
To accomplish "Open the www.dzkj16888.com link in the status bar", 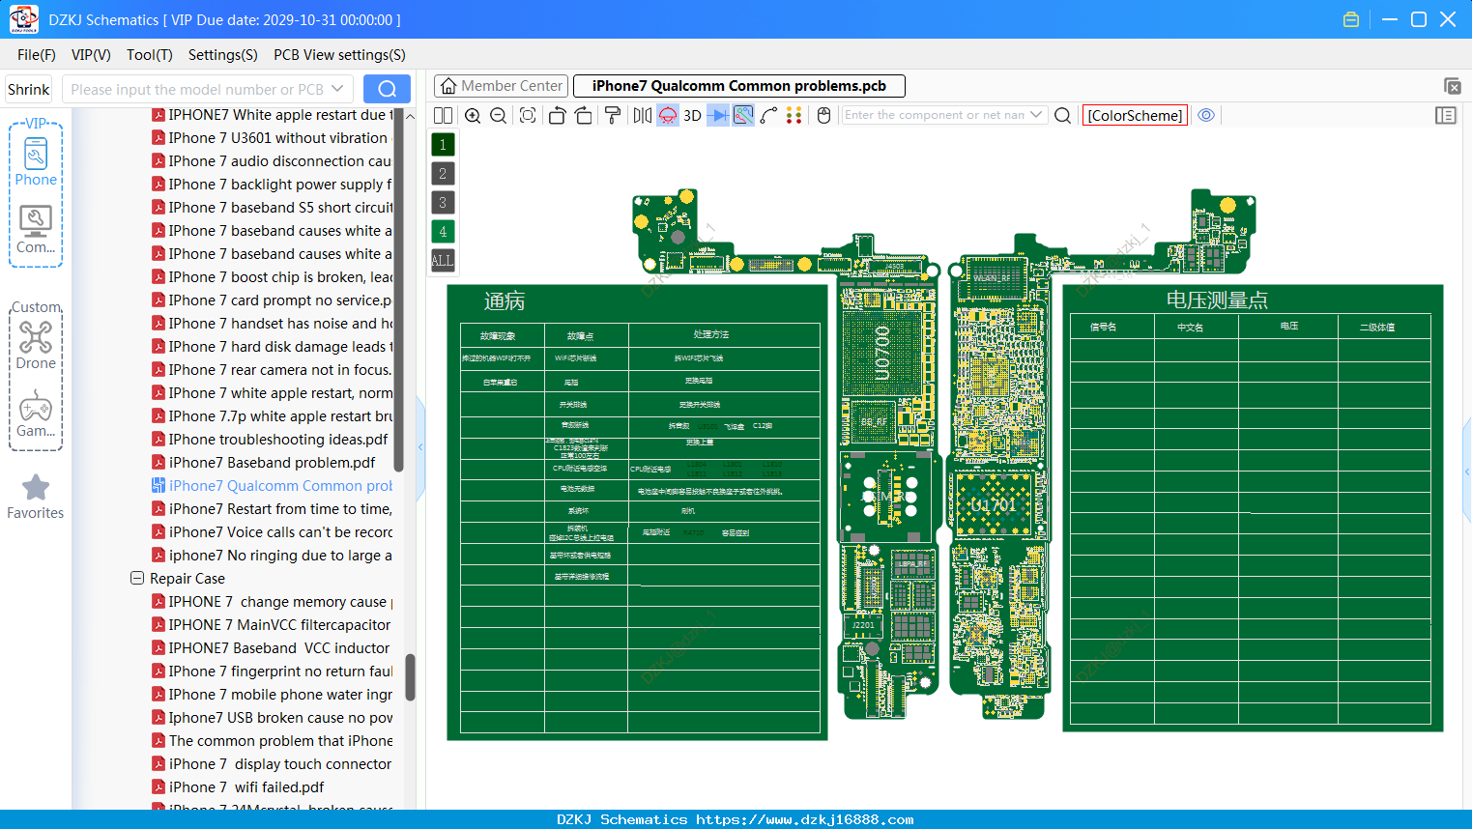I will (x=804, y=819).
